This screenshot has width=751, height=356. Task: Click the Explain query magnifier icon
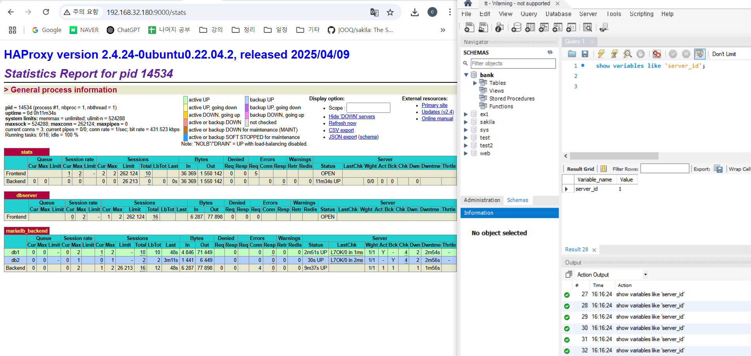click(627, 54)
